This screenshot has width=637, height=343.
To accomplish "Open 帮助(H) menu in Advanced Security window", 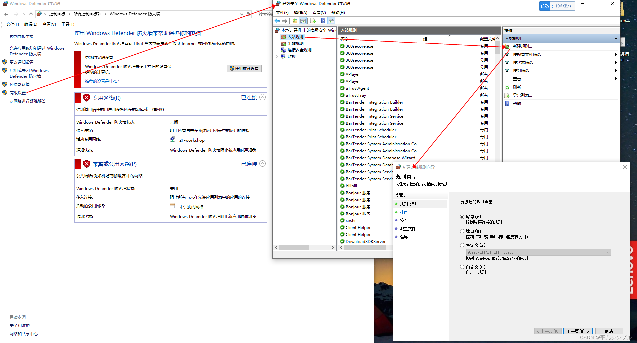I will tap(338, 13).
